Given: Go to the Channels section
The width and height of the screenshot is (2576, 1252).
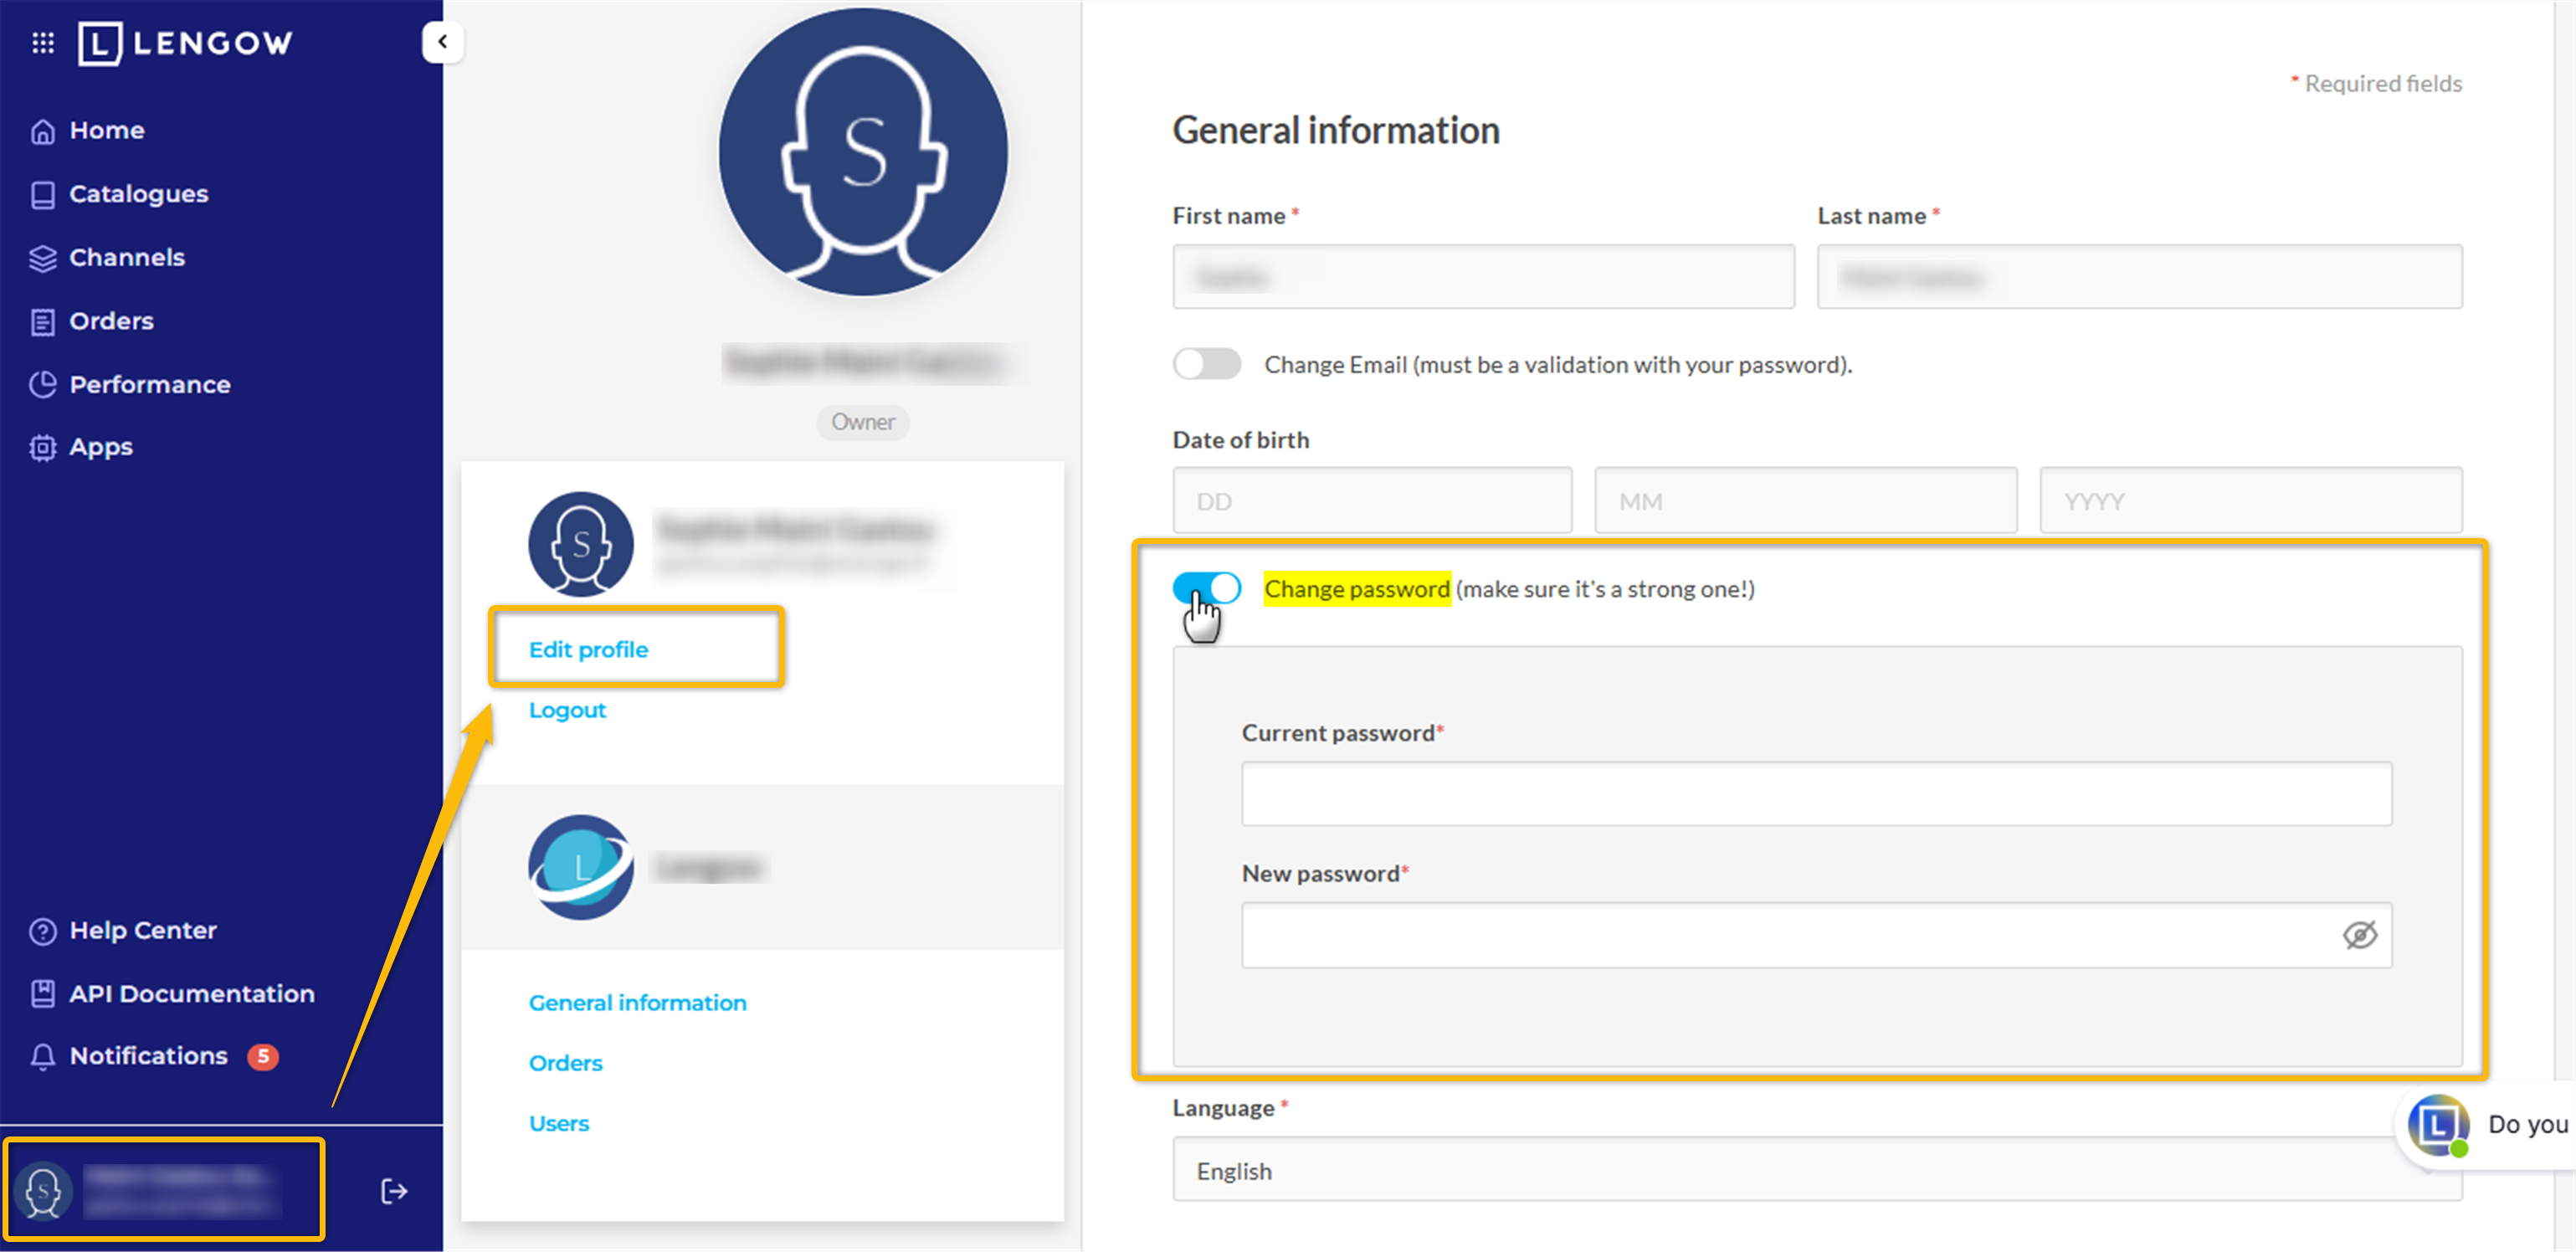Looking at the screenshot, I should pos(126,258).
